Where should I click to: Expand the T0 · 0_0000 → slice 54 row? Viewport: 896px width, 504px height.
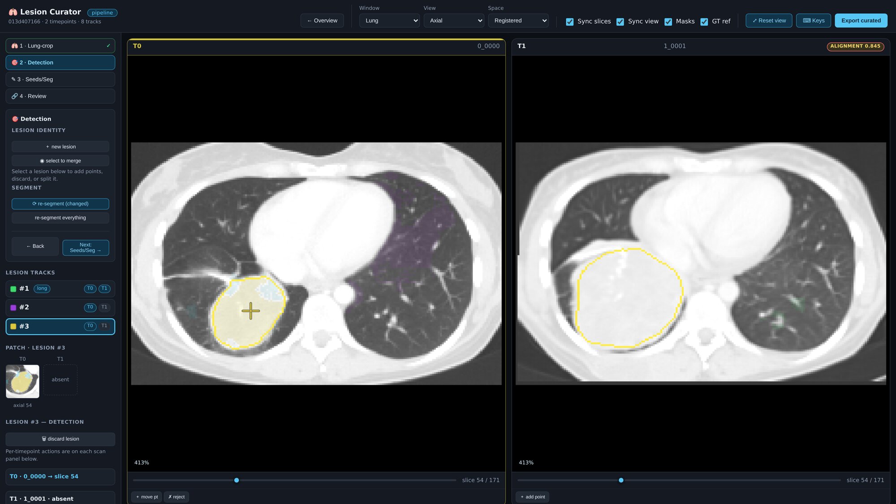pyautogui.click(x=60, y=477)
